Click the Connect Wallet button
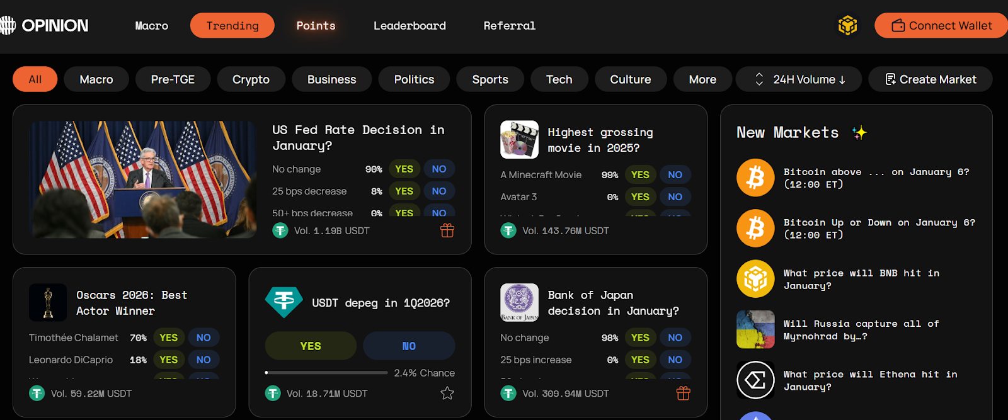The height and width of the screenshot is (420, 1008). [x=941, y=26]
